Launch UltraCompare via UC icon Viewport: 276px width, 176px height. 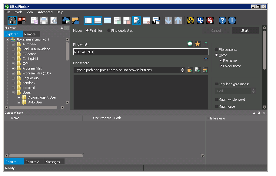[200, 20]
